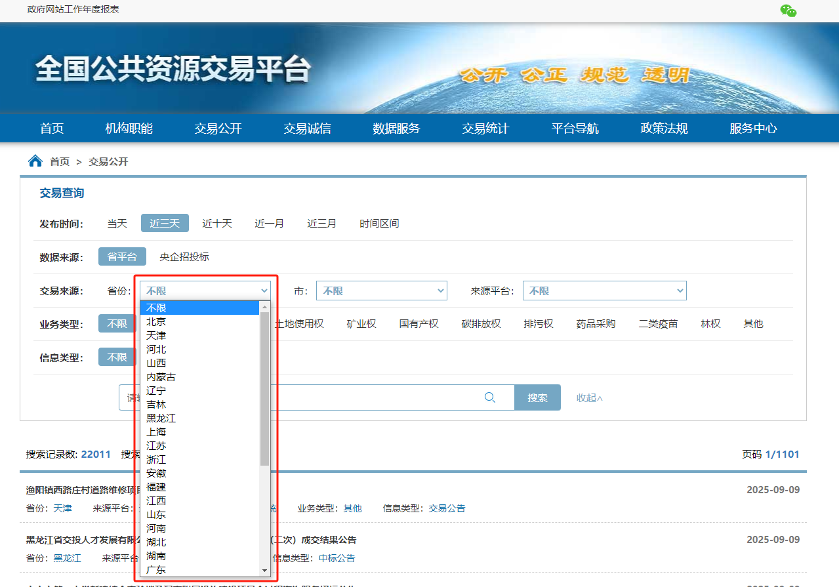Choose 浙江 in province list

click(200, 459)
